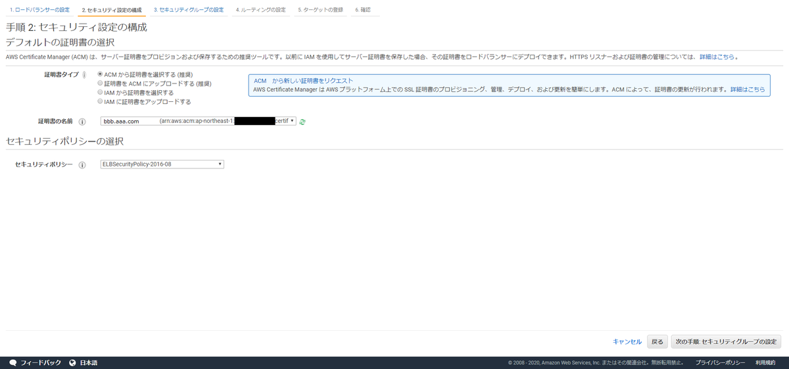Select 証明書を ACM にアップロードする option
Image resolution: width=789 pixels, height=369 pixels.
coord(100,84)
